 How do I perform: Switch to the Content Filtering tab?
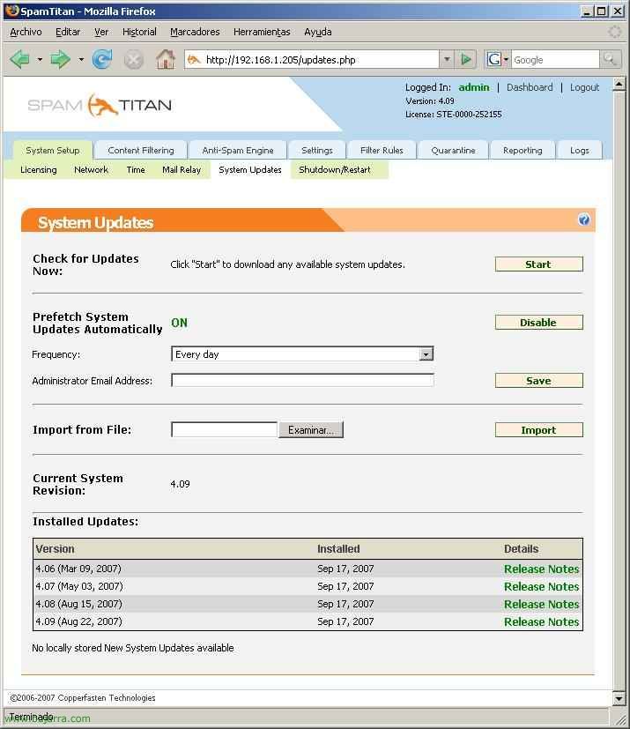141,150
